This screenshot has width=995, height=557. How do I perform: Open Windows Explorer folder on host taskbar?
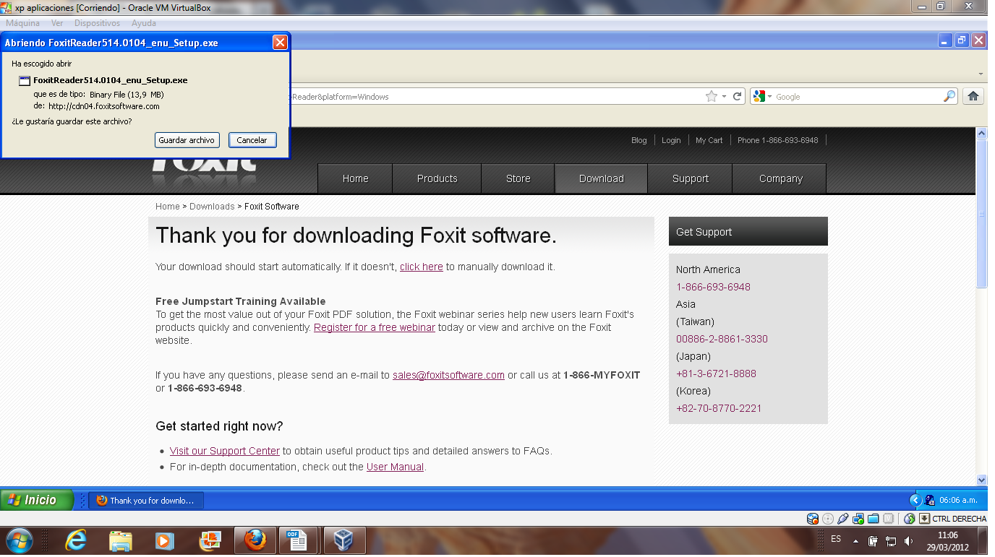point(121,540)
